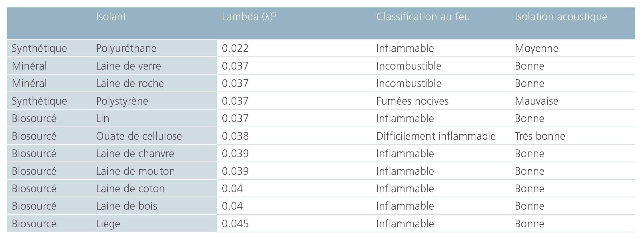Image resolution: width=644 pixels, height=239 pixels.
Task: Click lambda value 0.022
Action: (235, 48)
